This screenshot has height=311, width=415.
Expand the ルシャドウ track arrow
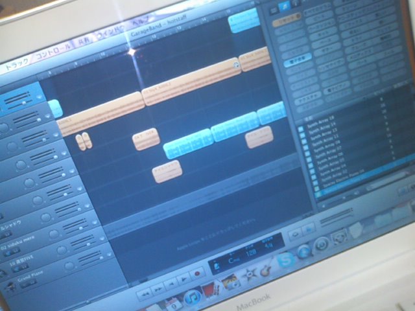(x=88, y=205)
